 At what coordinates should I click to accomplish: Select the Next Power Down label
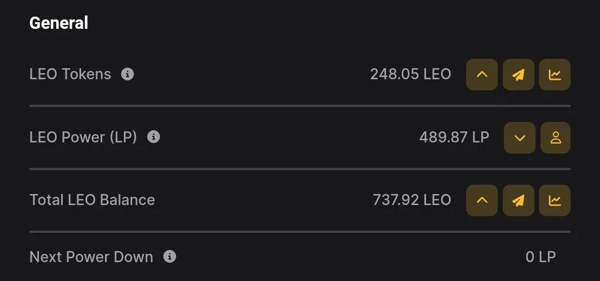pyautogui.click(x=91, y=257)
